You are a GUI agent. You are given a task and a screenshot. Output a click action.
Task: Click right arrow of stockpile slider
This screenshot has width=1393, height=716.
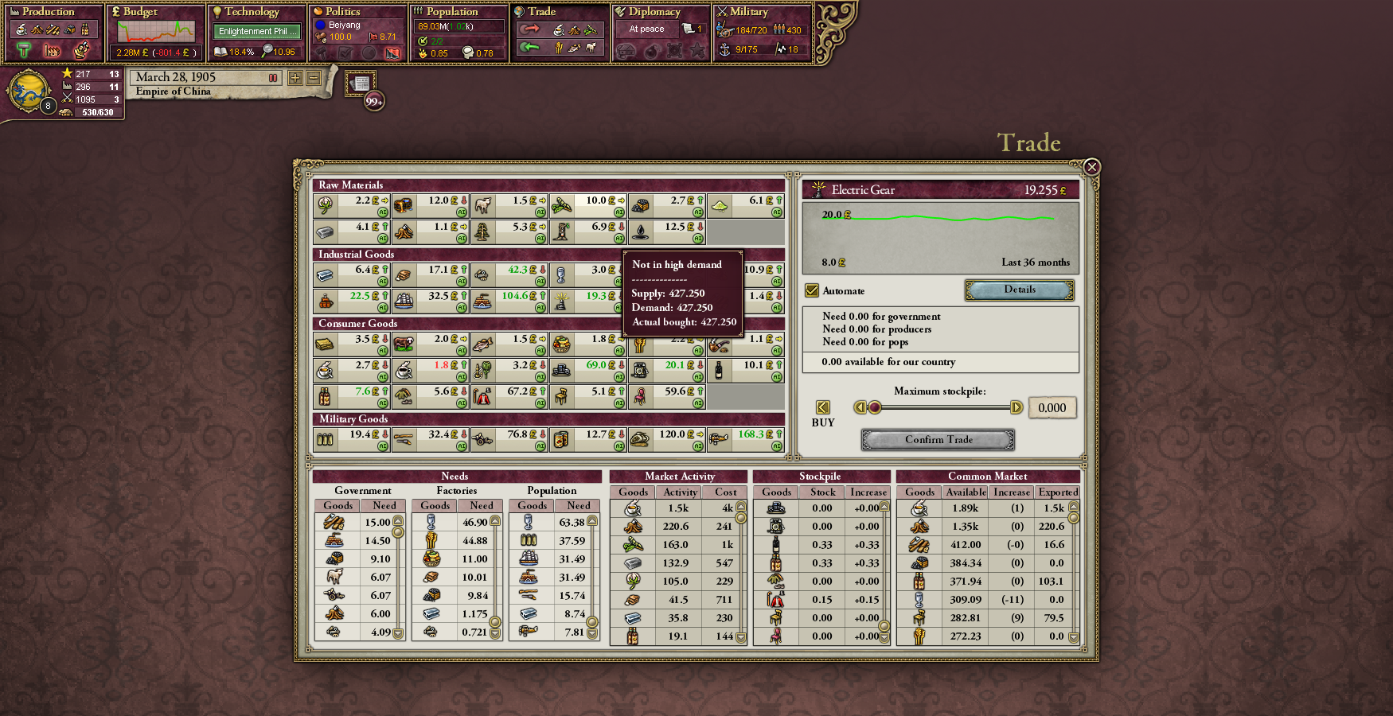click(x=1016, y=408)
